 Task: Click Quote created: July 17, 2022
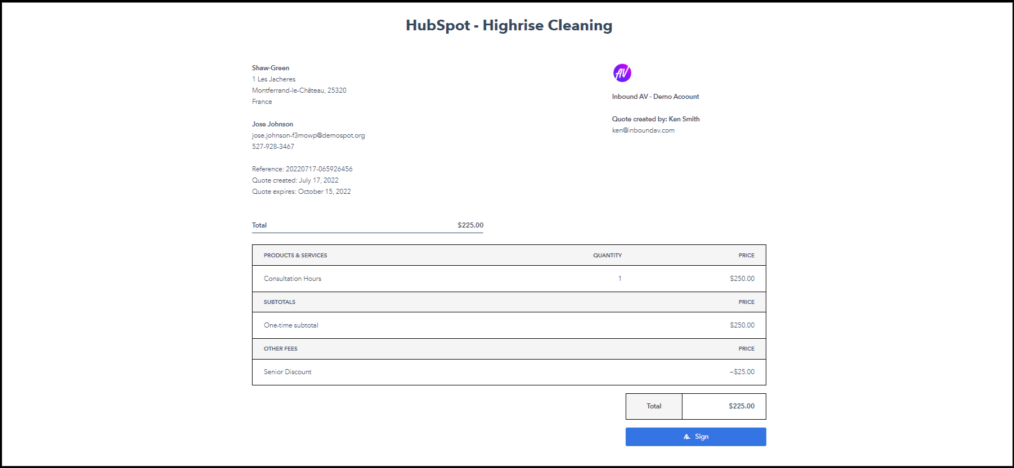coord(295,180)
